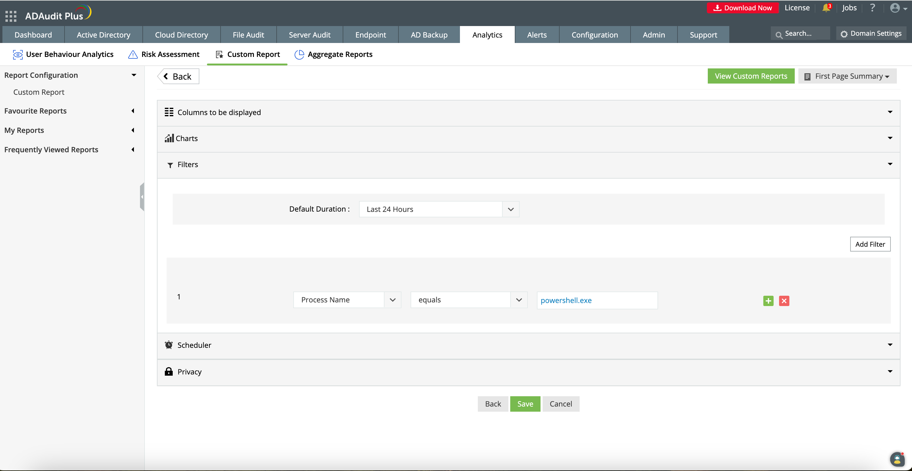Switch to the File Audit tab
Viewport: 912px width, 471px height.
click(x=248, y=35)
